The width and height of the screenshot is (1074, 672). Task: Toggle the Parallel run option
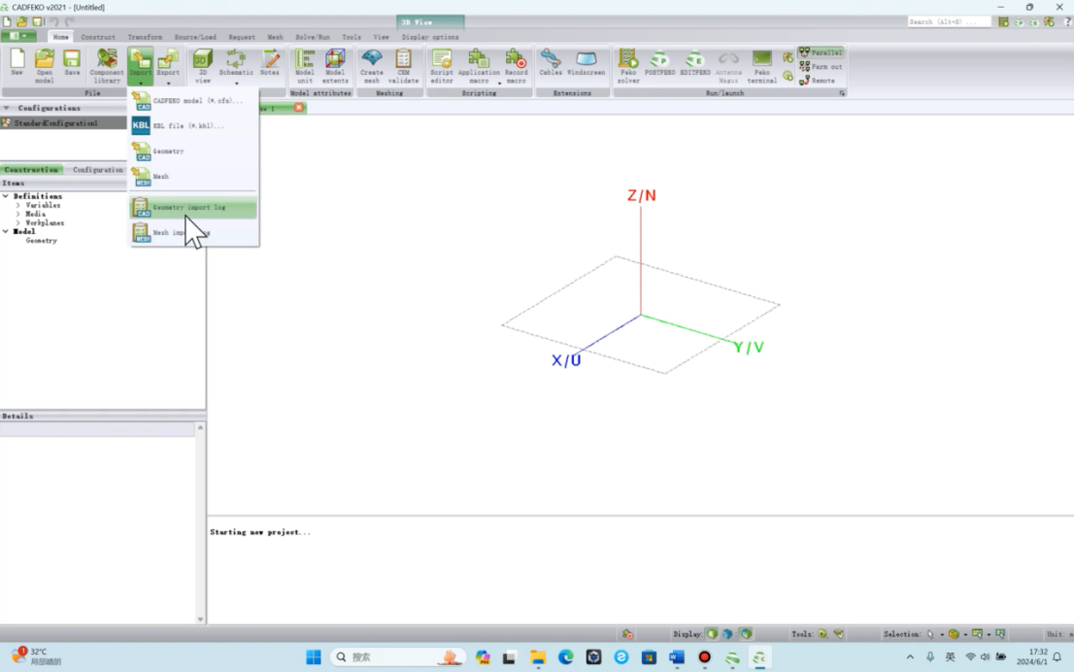coord(821,52)
